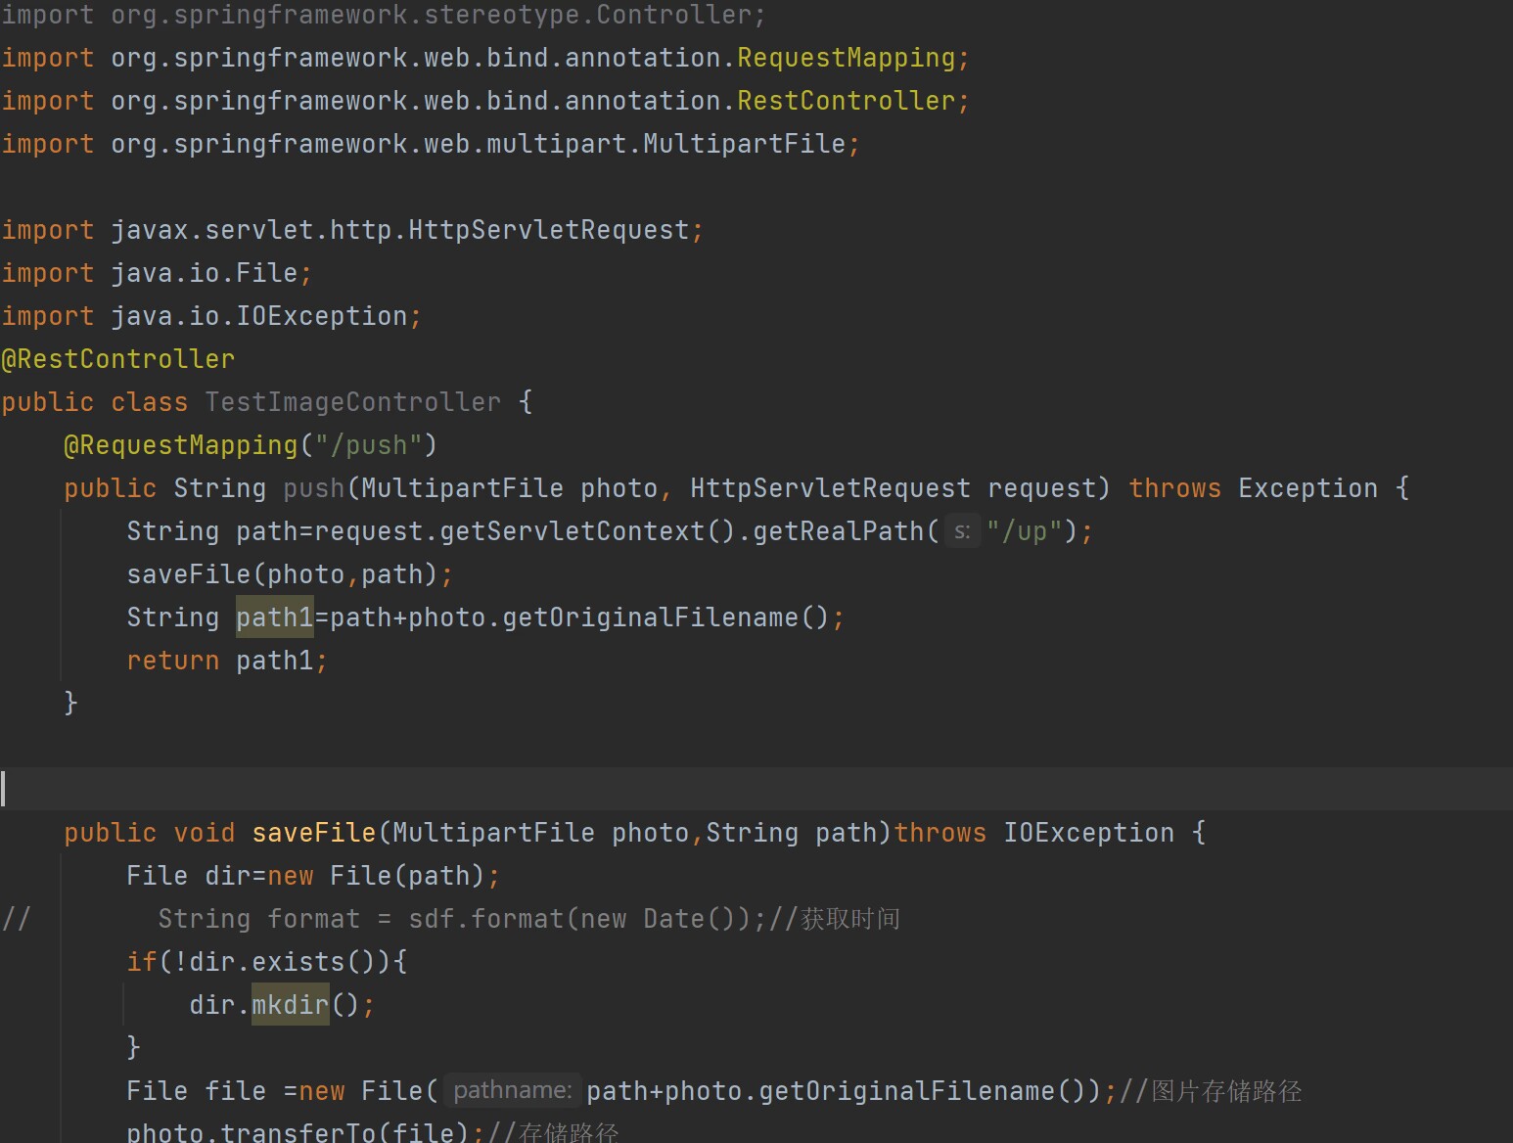Click the highlighted path1 variable declaration

275,617
